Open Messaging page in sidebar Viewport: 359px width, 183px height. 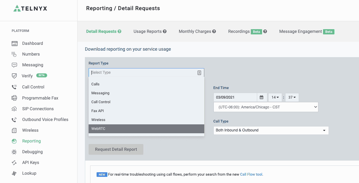coord(33,65)
